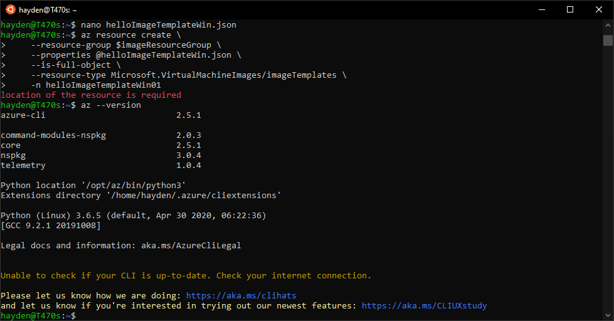Click the Ubuntu logo icon in title bar
The width and height of the screenshot is (614, 321).
tap(11, 9)
